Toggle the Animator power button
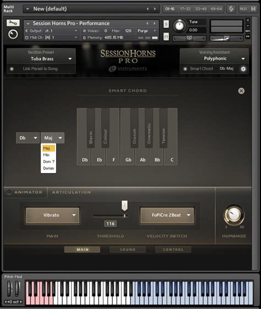The width and height of the screenshot is (261, 309). pos(9,192)
